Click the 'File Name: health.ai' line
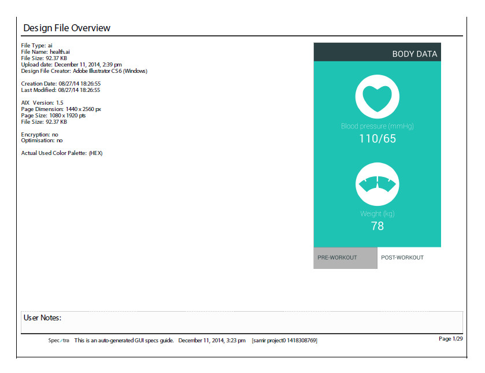 pyautogui.click(x=46, y=51)
